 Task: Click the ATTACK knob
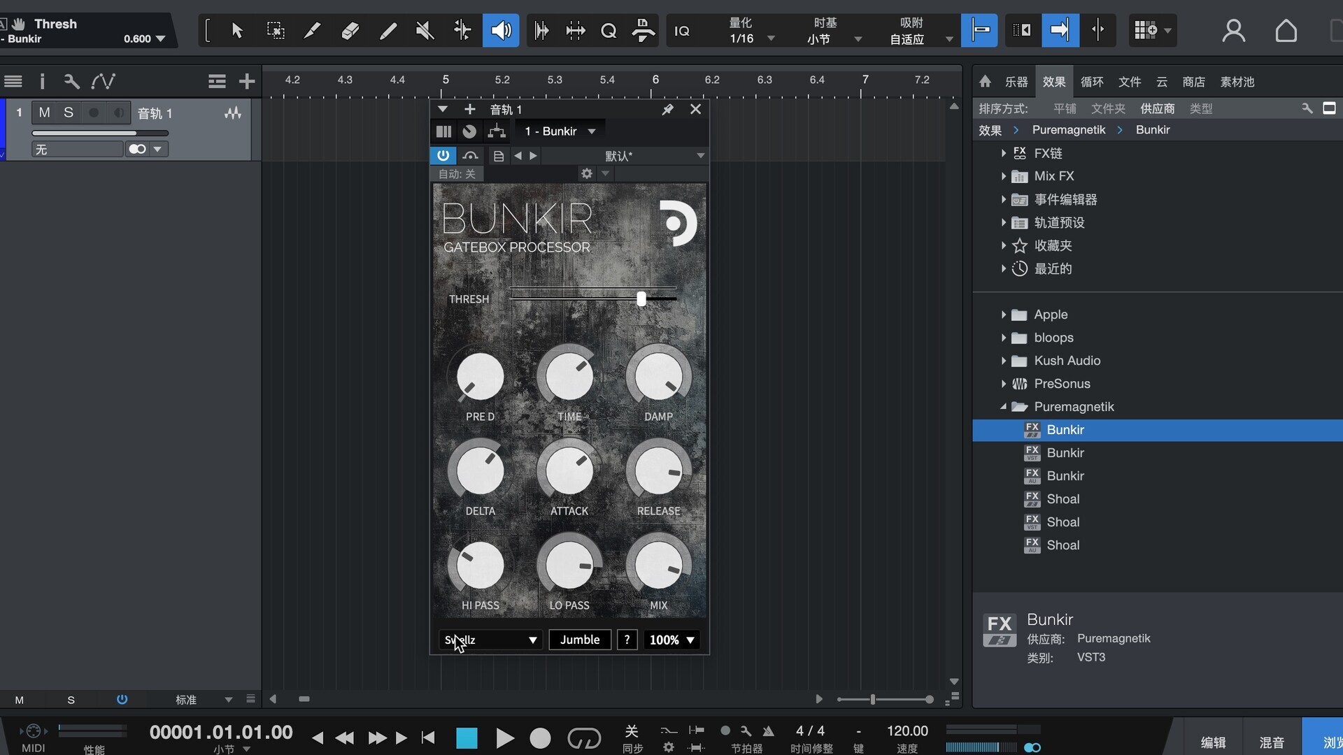click(569, 471)
